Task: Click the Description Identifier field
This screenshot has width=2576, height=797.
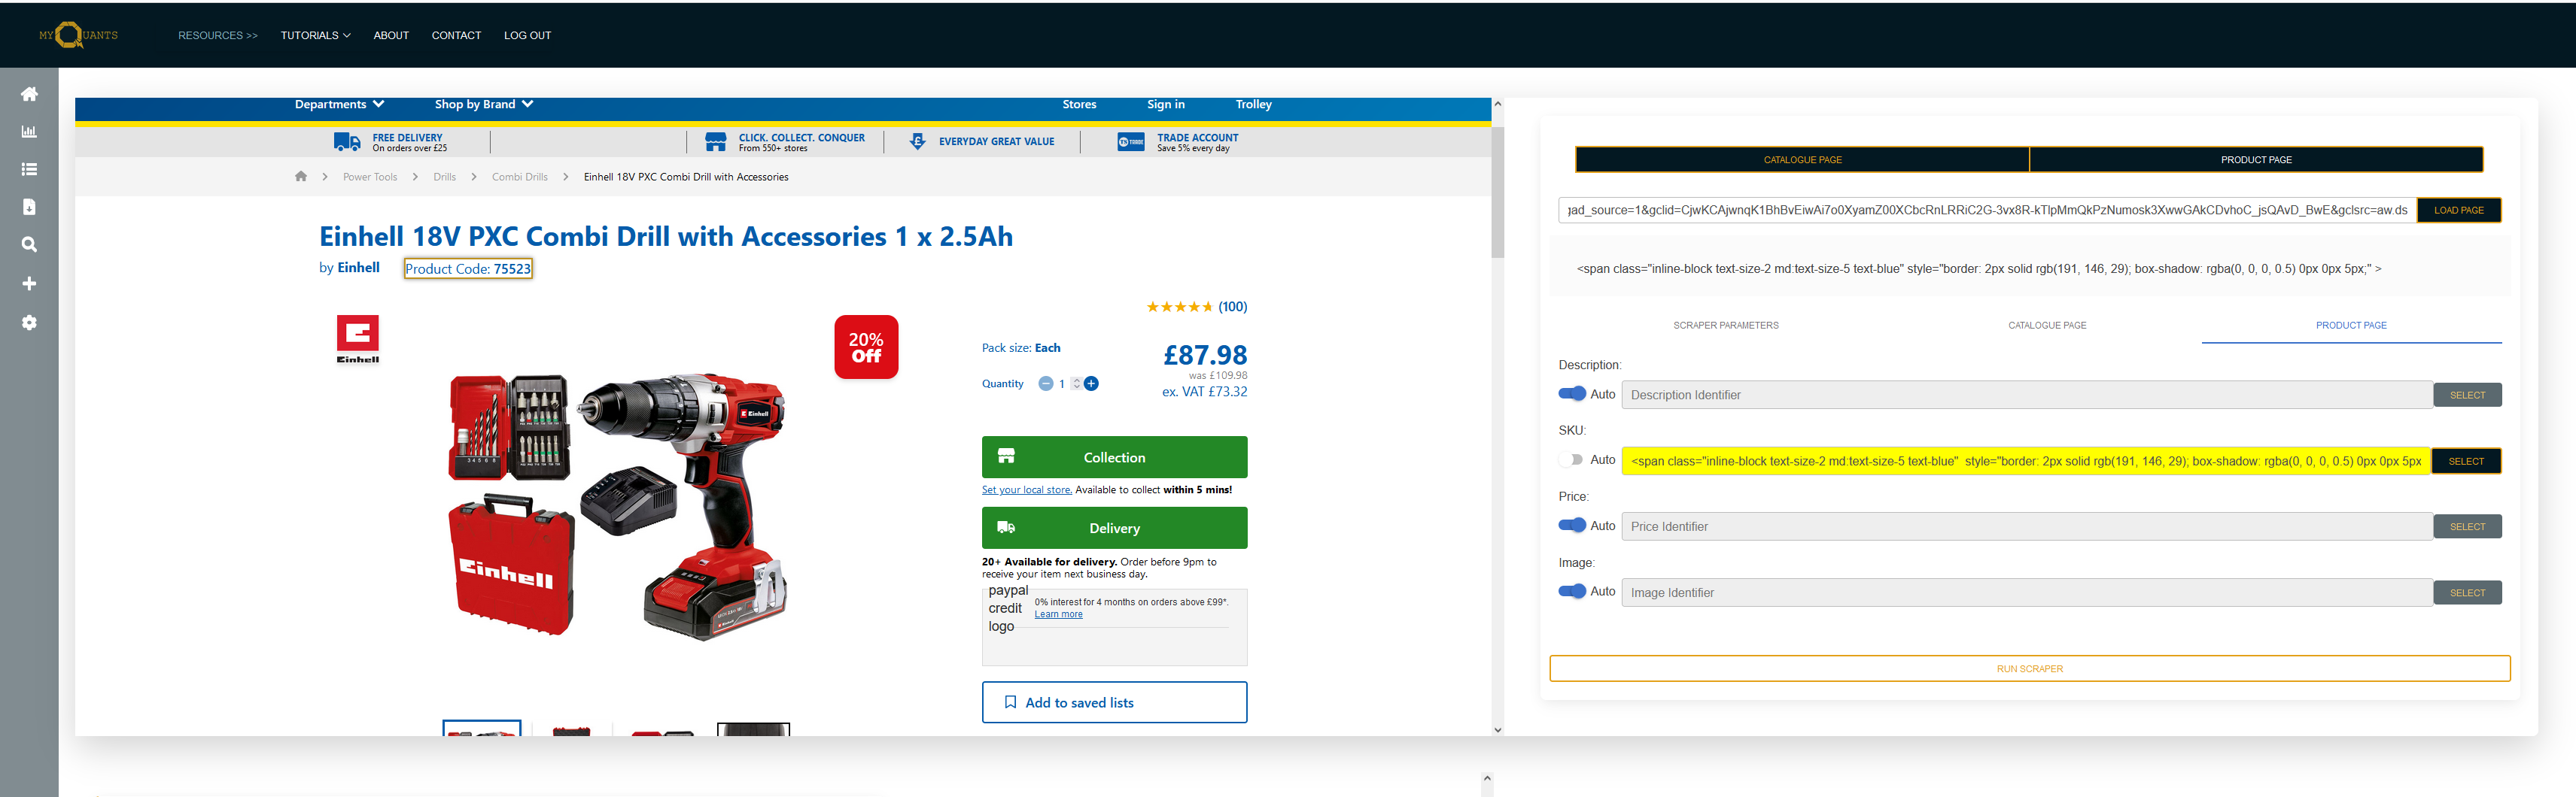Action: click(2026, 395)
